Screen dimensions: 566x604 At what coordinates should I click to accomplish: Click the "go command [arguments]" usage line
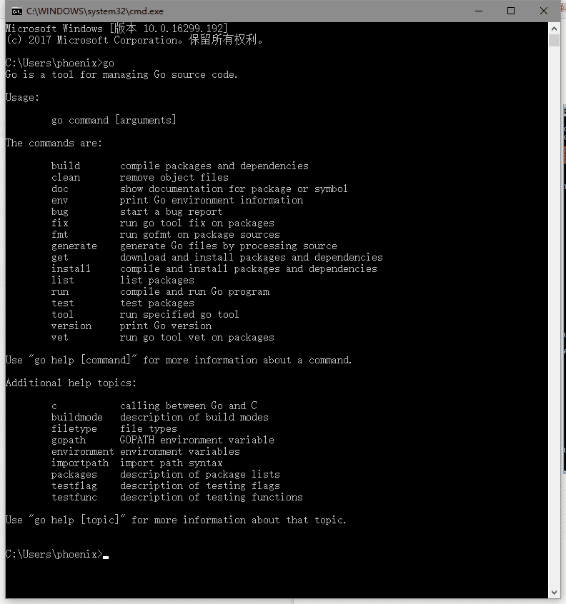tap(114, 120)
